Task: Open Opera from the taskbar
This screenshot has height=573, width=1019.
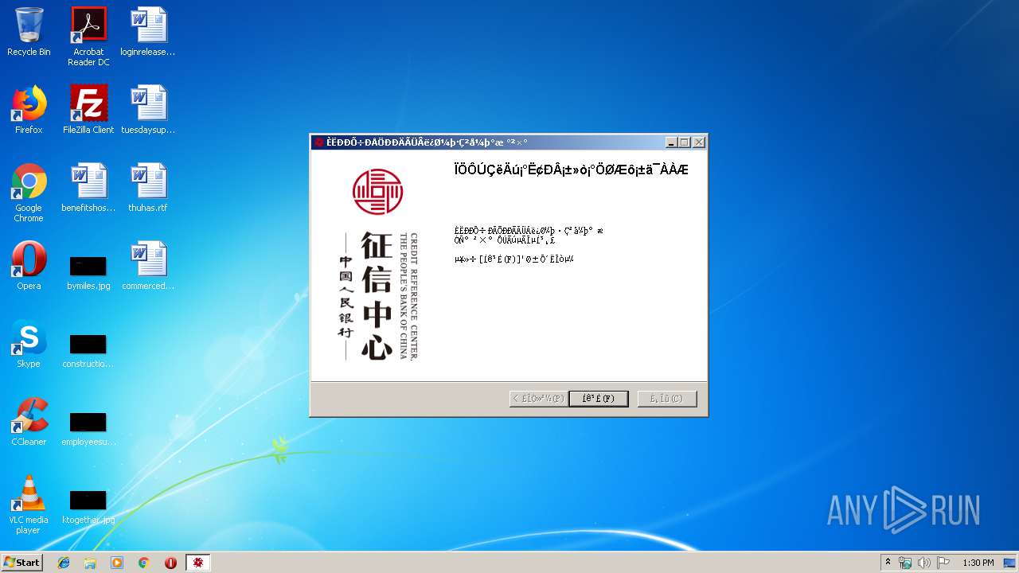Action: point(170,563)
